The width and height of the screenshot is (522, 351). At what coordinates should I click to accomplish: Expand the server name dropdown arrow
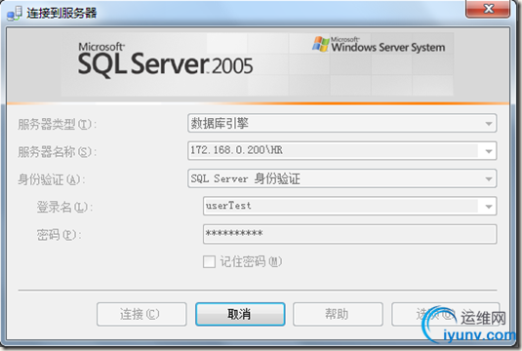pos(489,151)
